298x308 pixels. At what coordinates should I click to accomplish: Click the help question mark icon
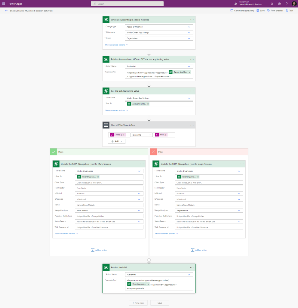(x=287, y=4)
